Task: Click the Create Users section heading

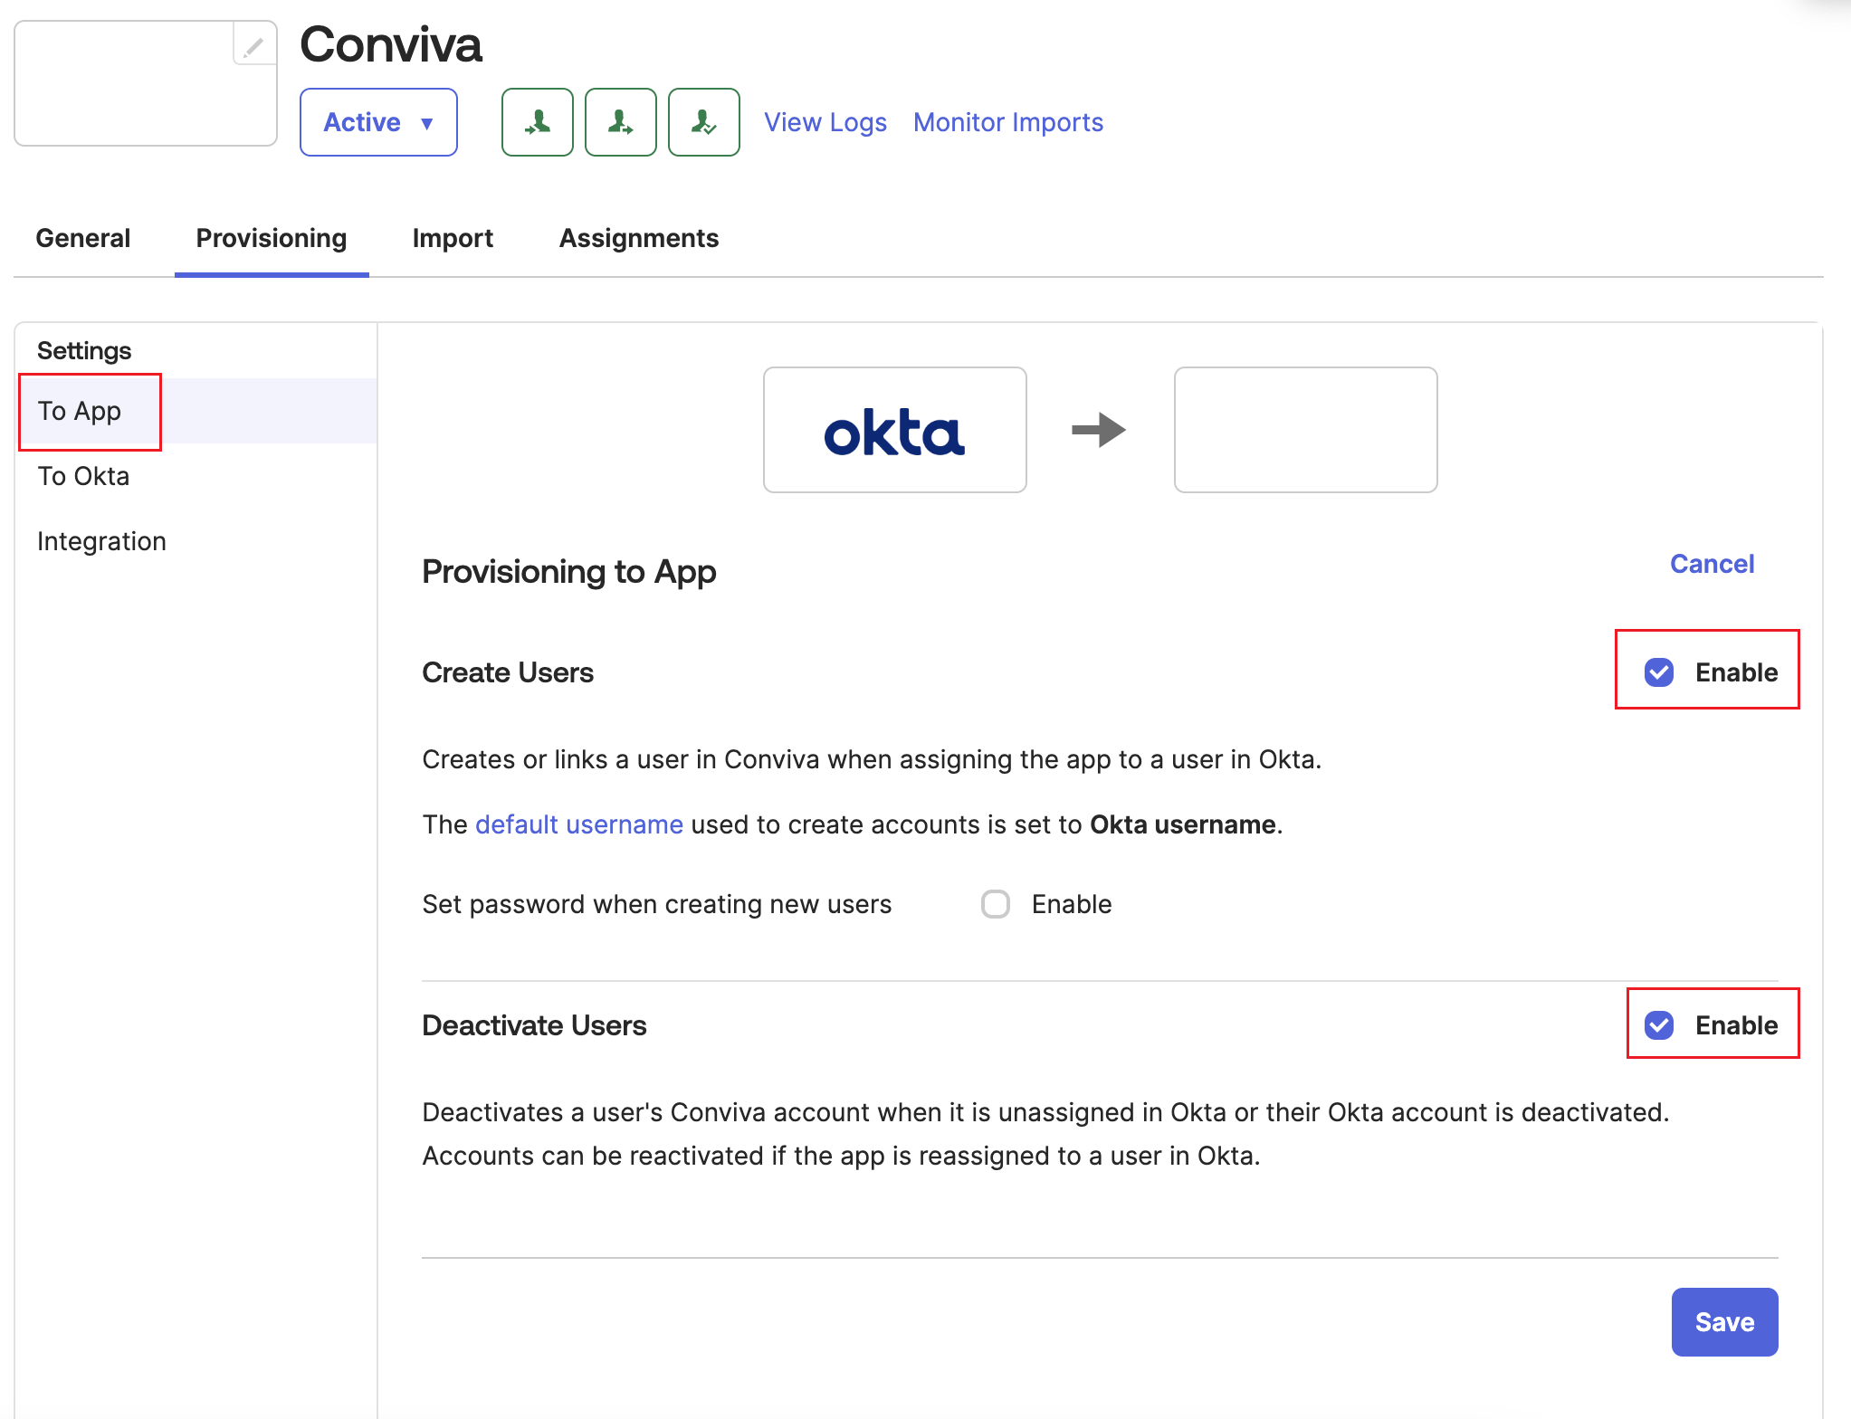Action: point(508,672)
